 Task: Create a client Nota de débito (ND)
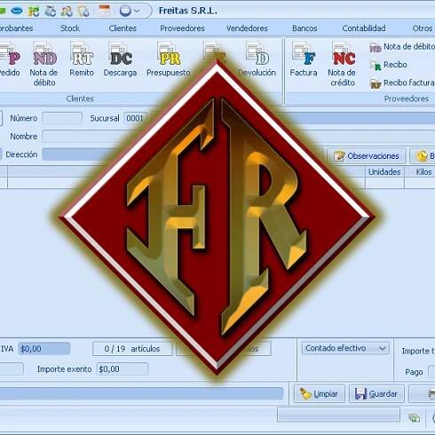[x=44, y=64]
